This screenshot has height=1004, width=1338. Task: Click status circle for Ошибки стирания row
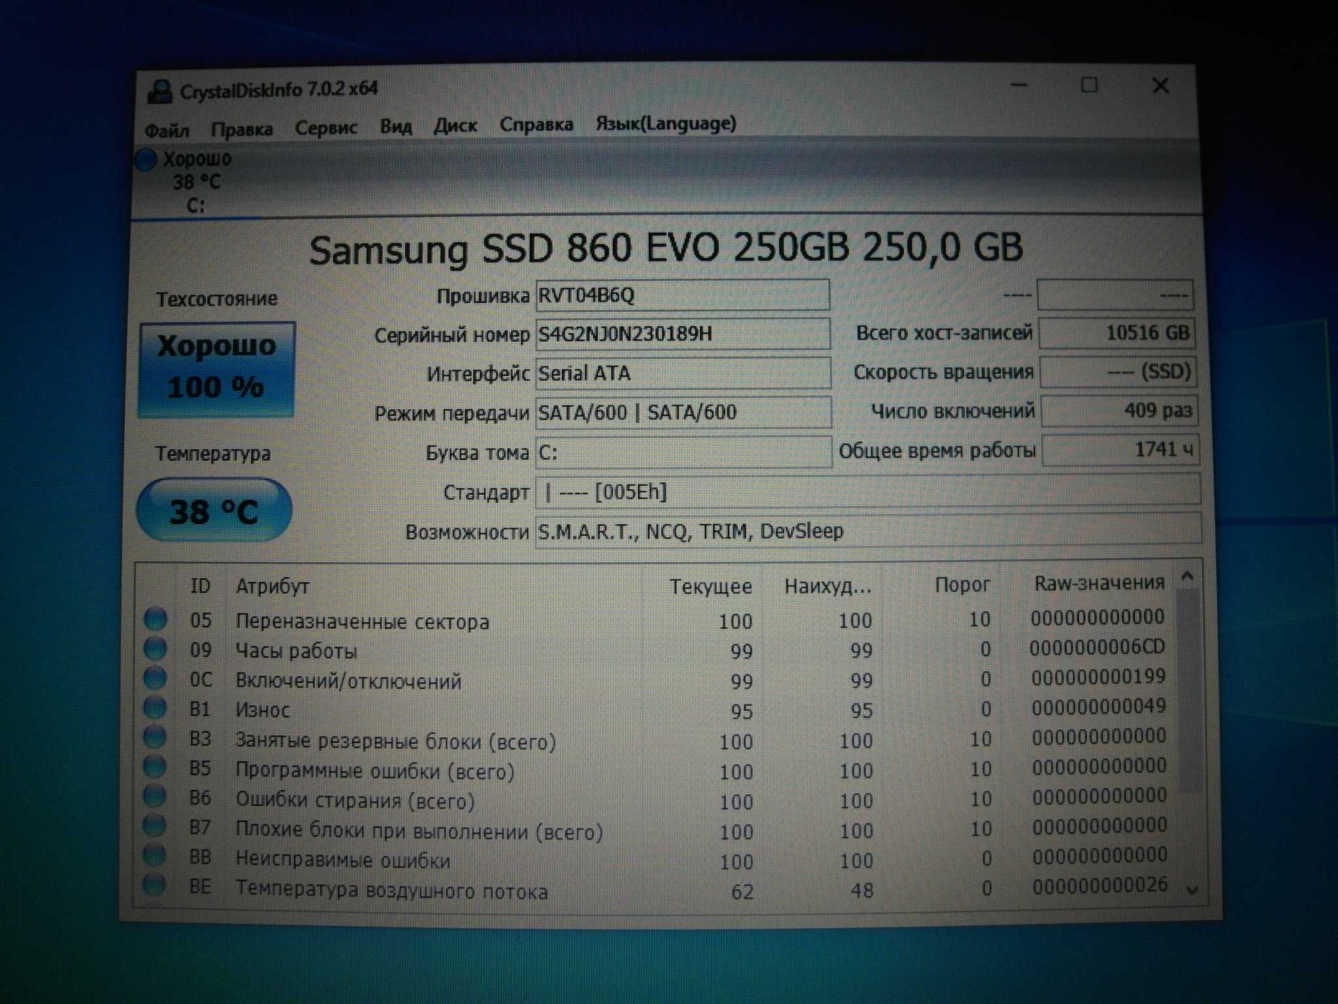coord(155,796)
